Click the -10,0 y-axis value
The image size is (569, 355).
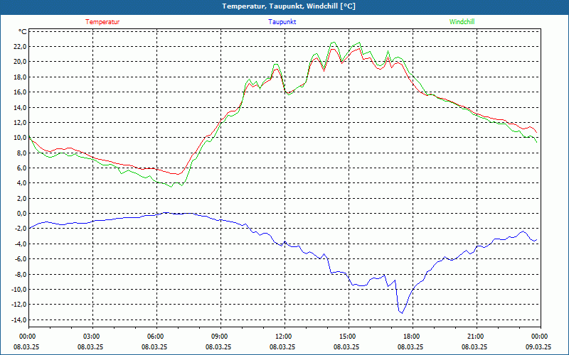coord(19,290)
